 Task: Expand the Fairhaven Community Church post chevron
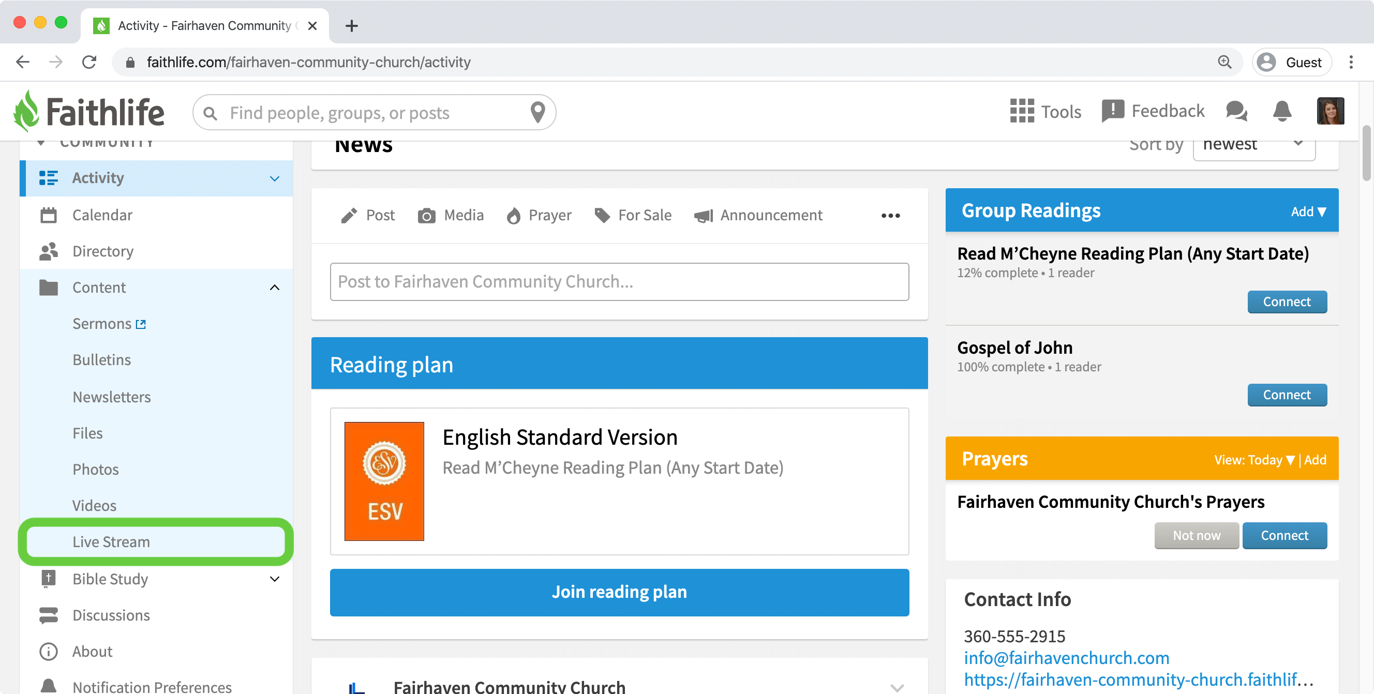click(897, 688)
